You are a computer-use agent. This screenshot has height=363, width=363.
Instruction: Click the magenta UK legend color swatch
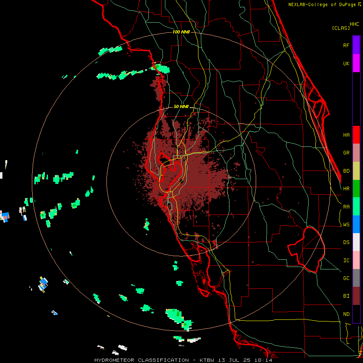(356, 63)
